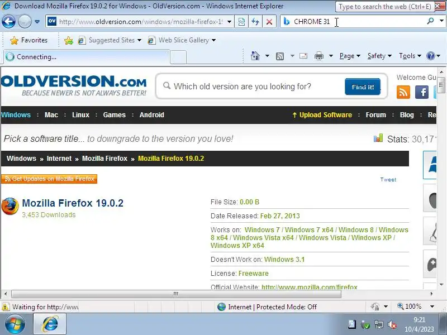This screenshot has height=335, width=447.
Task: Click the horizontal scrollbar thumb
Action: click(176, 294)
